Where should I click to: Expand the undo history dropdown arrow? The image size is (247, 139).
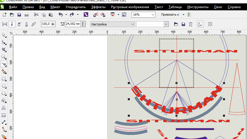pos(66,15)
